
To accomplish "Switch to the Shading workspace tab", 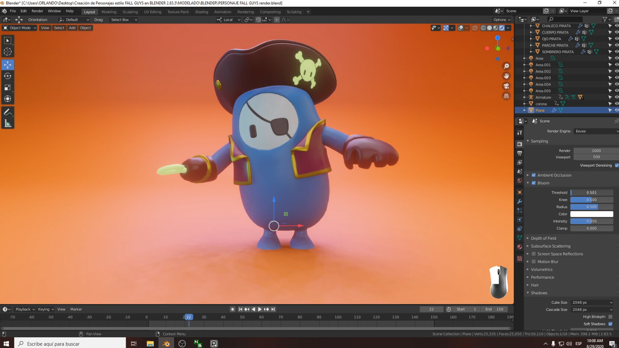I will click(202, 12).
